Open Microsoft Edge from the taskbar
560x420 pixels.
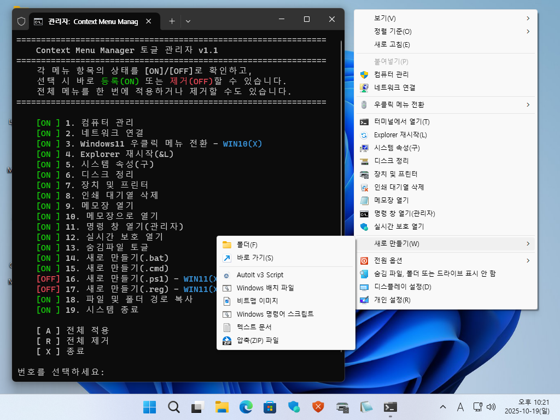click(246, 407)
